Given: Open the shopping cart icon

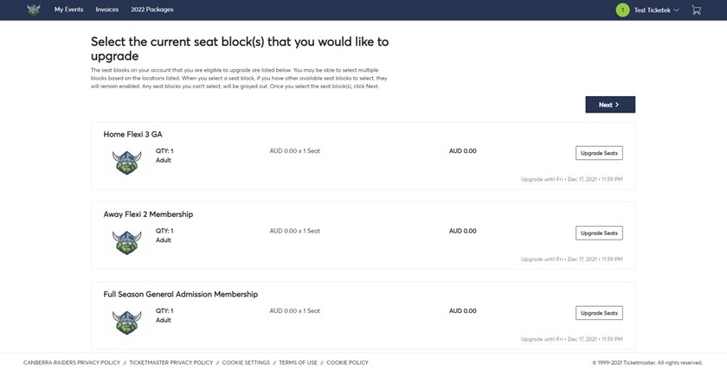Looking at the screenshot, I should tap(696, 10).
